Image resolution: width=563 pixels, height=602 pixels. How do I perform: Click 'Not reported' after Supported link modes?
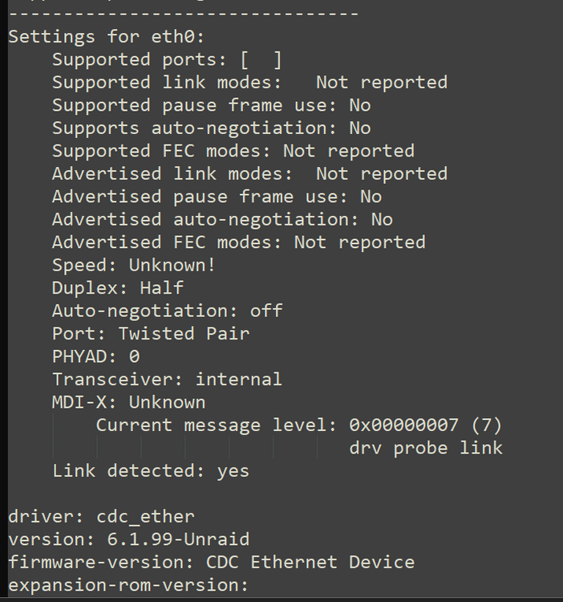point(382,83)
